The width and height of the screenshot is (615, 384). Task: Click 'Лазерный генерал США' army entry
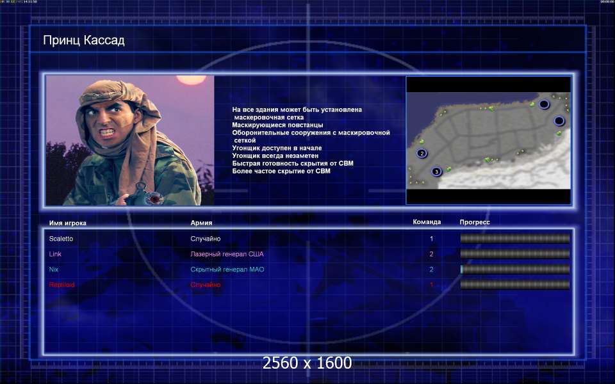coord(227,254)
